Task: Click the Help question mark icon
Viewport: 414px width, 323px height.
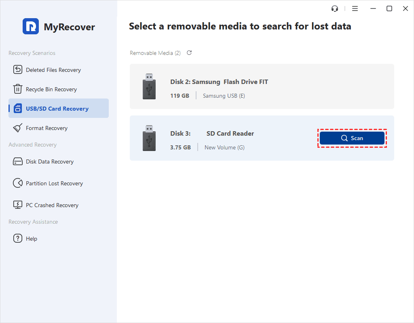Action: click(x=18, y=238)
